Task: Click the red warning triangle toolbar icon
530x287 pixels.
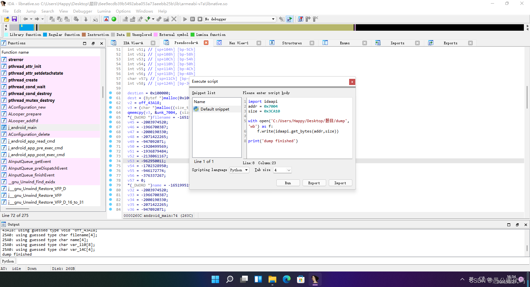Action: click(x=106, y=19)
